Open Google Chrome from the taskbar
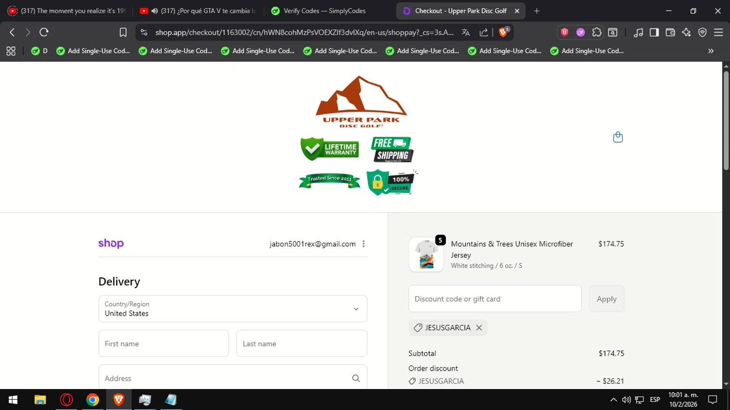 point(92,400)
